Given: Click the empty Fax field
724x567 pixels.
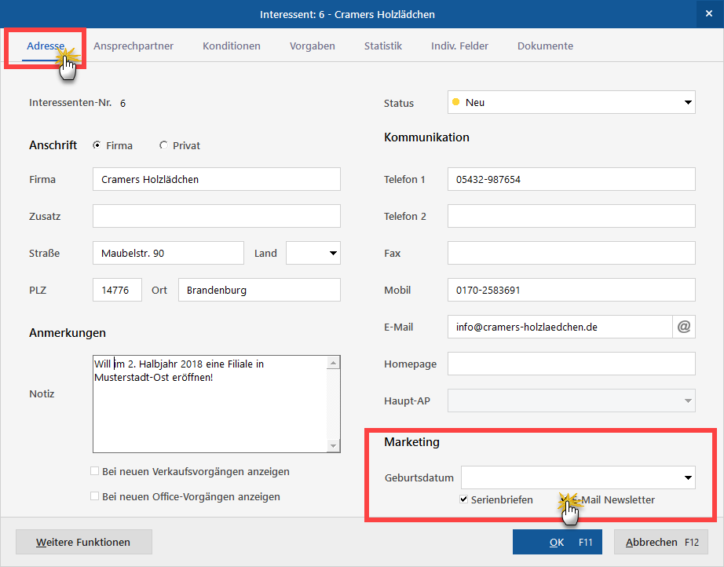Looking at the screenshot, I should tap(571, 253).
